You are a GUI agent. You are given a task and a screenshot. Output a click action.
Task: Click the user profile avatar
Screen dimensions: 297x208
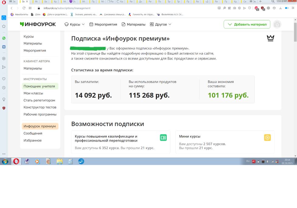277,24
